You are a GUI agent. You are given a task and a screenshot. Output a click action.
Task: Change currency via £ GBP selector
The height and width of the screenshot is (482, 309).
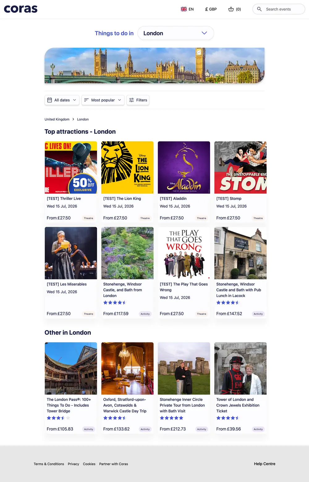pyautogui.click(x=211, y=9)
